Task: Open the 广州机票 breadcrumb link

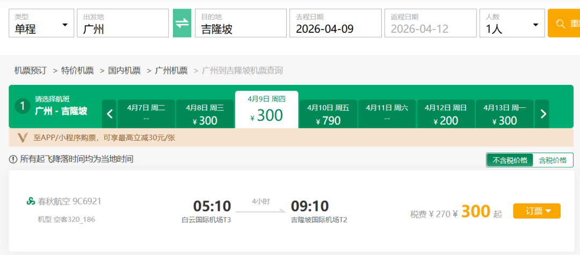Action: click(171, 70)
